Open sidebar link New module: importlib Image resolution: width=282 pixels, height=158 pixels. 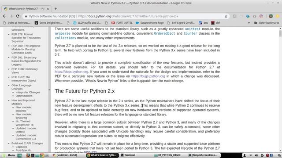click(23, 109)
